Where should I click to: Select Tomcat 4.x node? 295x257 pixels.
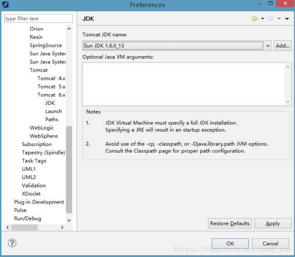tap(51, 78)
